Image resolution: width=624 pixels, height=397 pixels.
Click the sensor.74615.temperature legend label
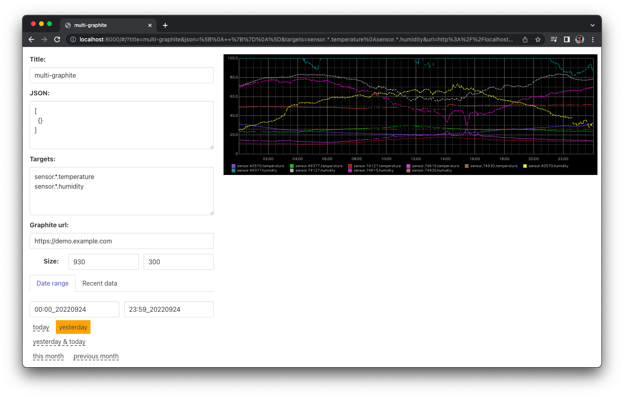pos(435,166)
